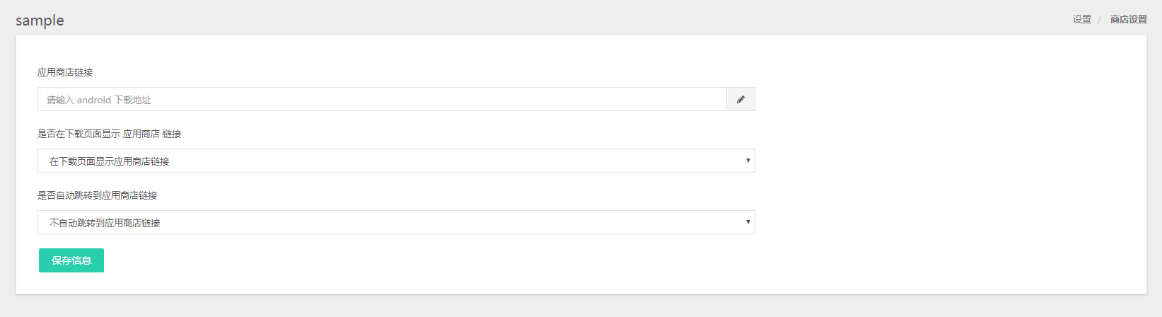Click the arrow of the 自动跳转 select box
The image size is (1162, 317).
click(748, 222)
